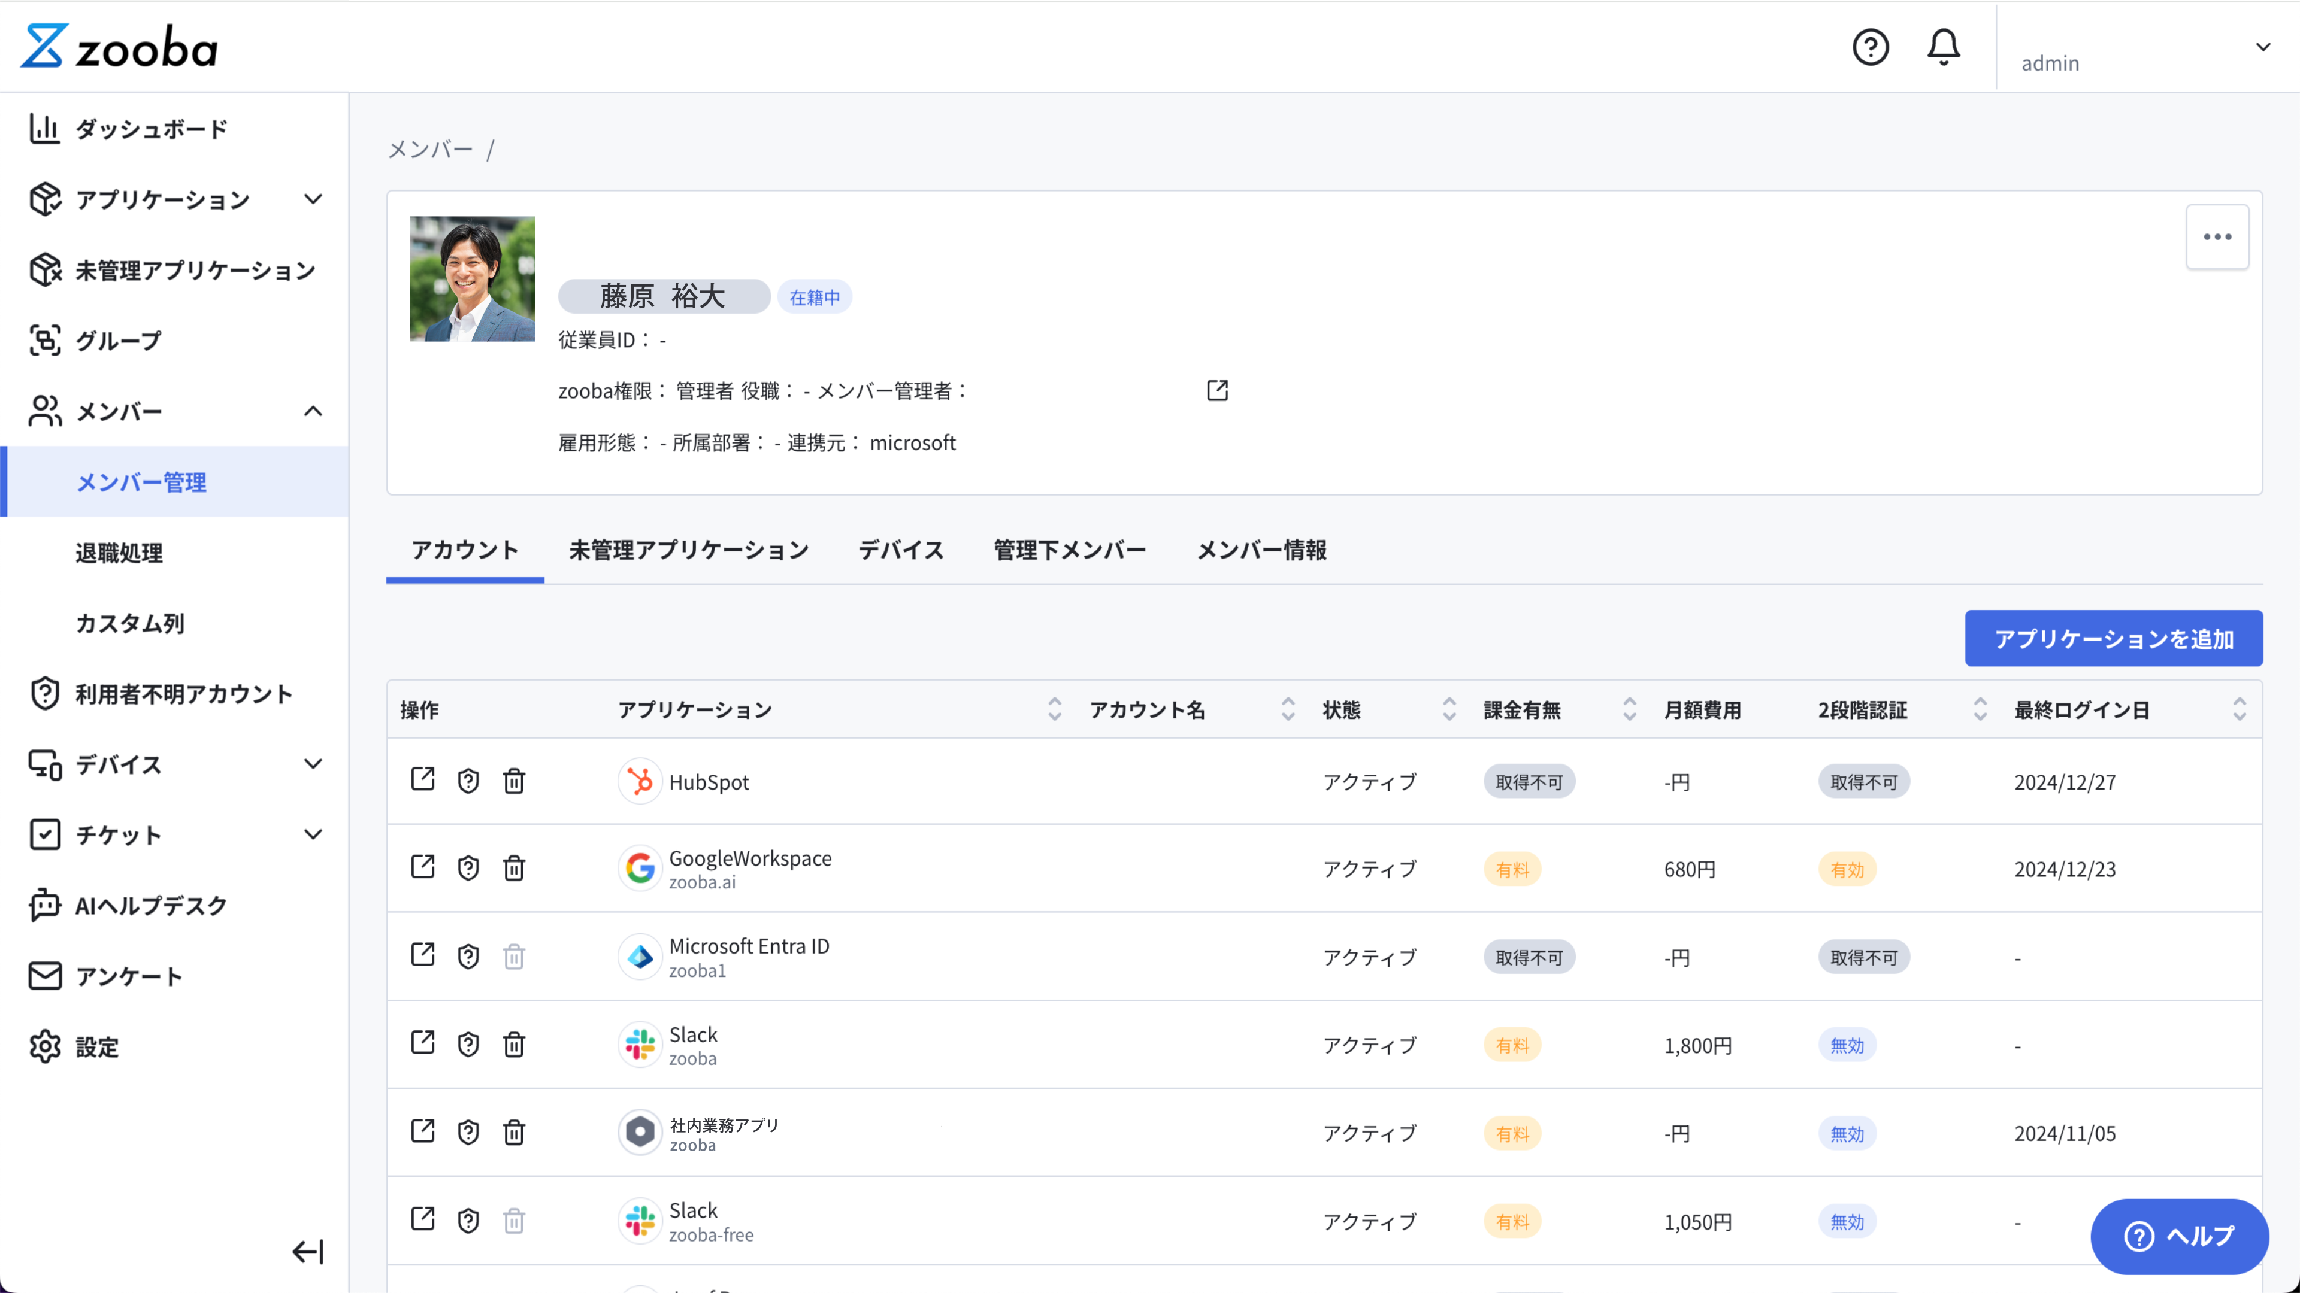Sort table by 状態 column
Viewport: 2300px width, 1293px height.
[1449, 709]
